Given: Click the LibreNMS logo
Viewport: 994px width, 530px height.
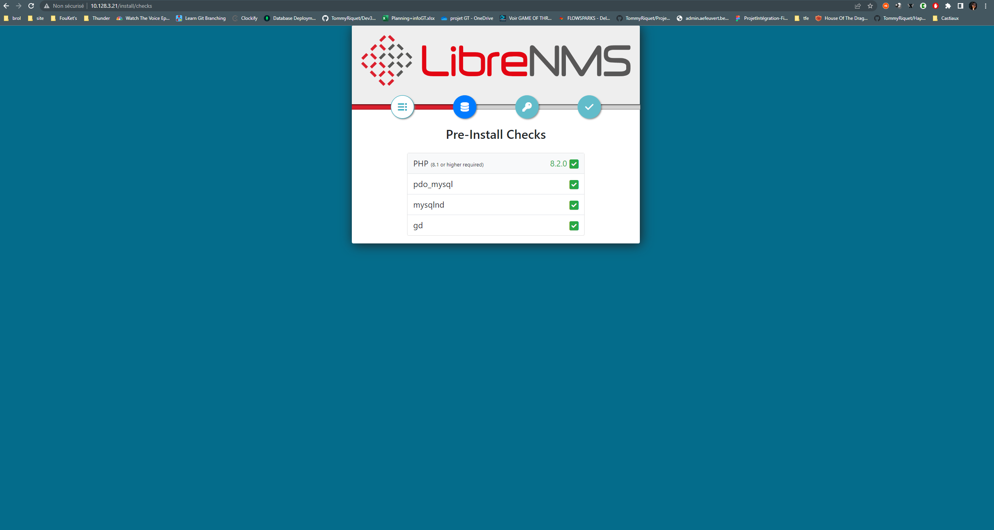Looking at the screenshot, I should pos(496,61).
